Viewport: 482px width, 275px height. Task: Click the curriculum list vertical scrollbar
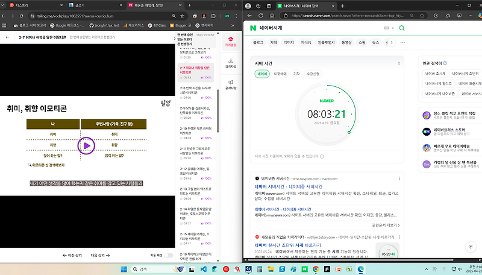(x=218, y=111)
